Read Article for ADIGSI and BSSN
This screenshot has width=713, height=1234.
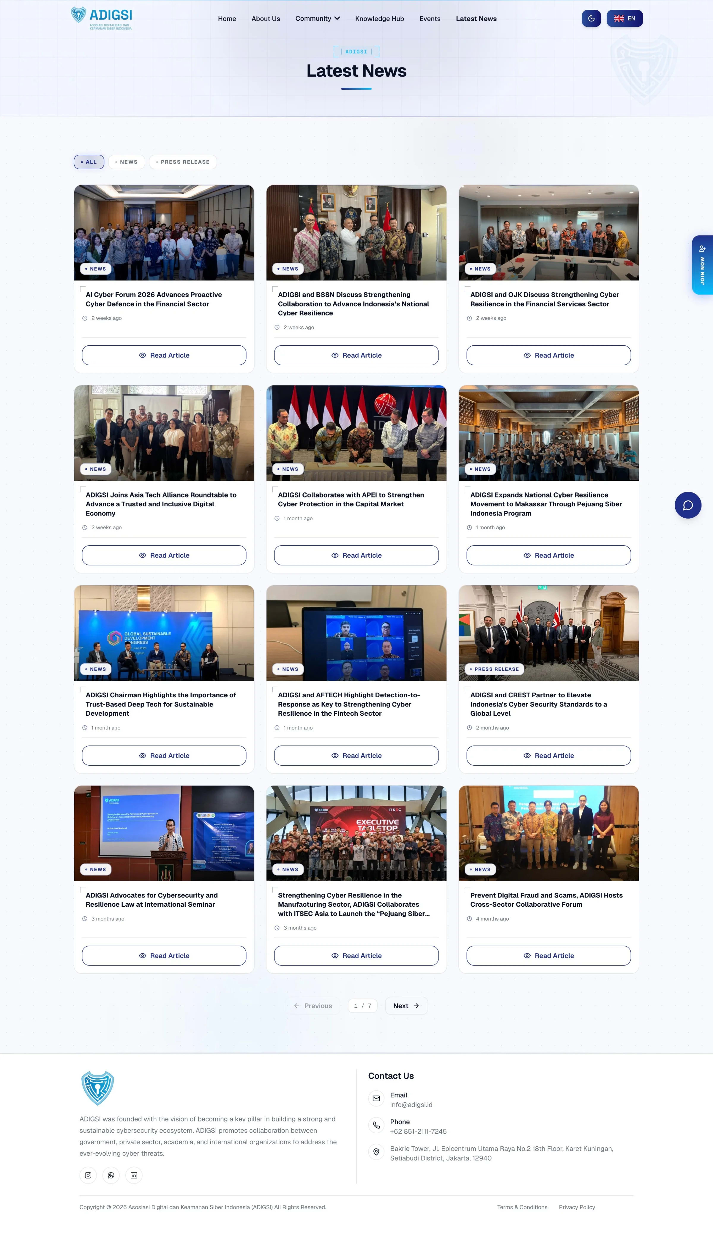356,355
